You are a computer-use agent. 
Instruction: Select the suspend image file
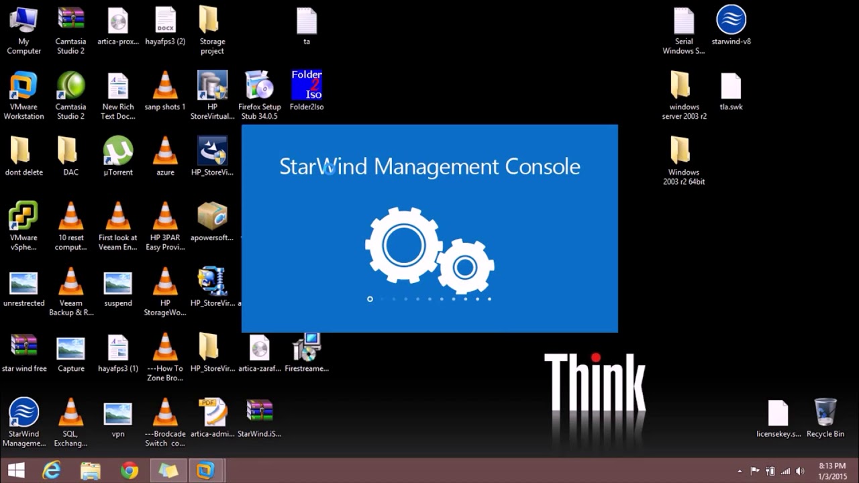[118, 288]
